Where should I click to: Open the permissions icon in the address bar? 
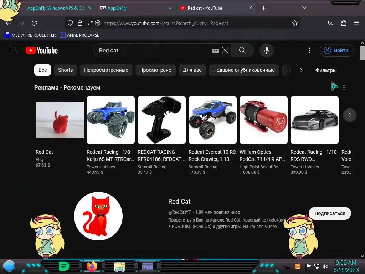click(x=90, y=23)
